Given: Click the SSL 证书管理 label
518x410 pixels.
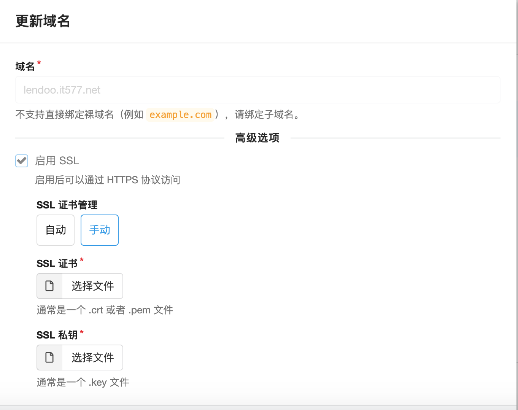Looking at the screenshot, I should [x=67, y=205].
